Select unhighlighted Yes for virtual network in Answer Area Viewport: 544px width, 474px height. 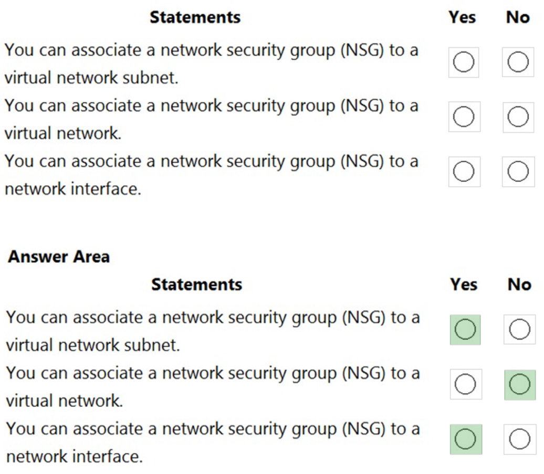(465, 385)
